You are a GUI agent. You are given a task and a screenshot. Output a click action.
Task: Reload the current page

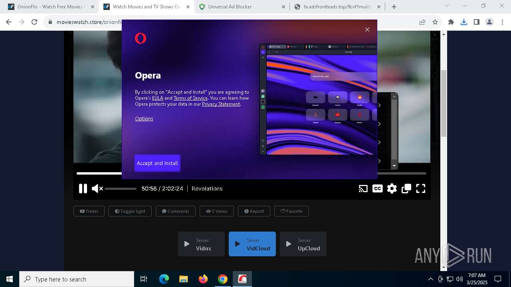point(34,22)
